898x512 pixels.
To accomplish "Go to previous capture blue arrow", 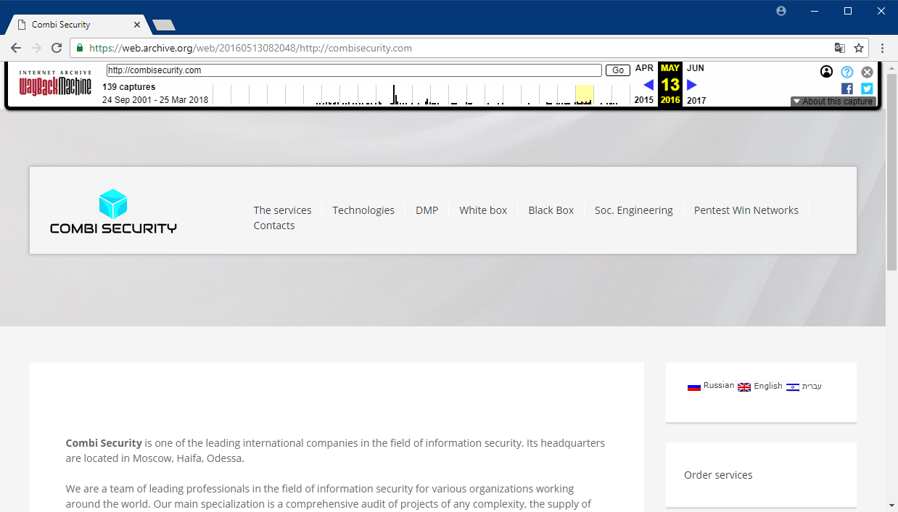I will 648,85.
